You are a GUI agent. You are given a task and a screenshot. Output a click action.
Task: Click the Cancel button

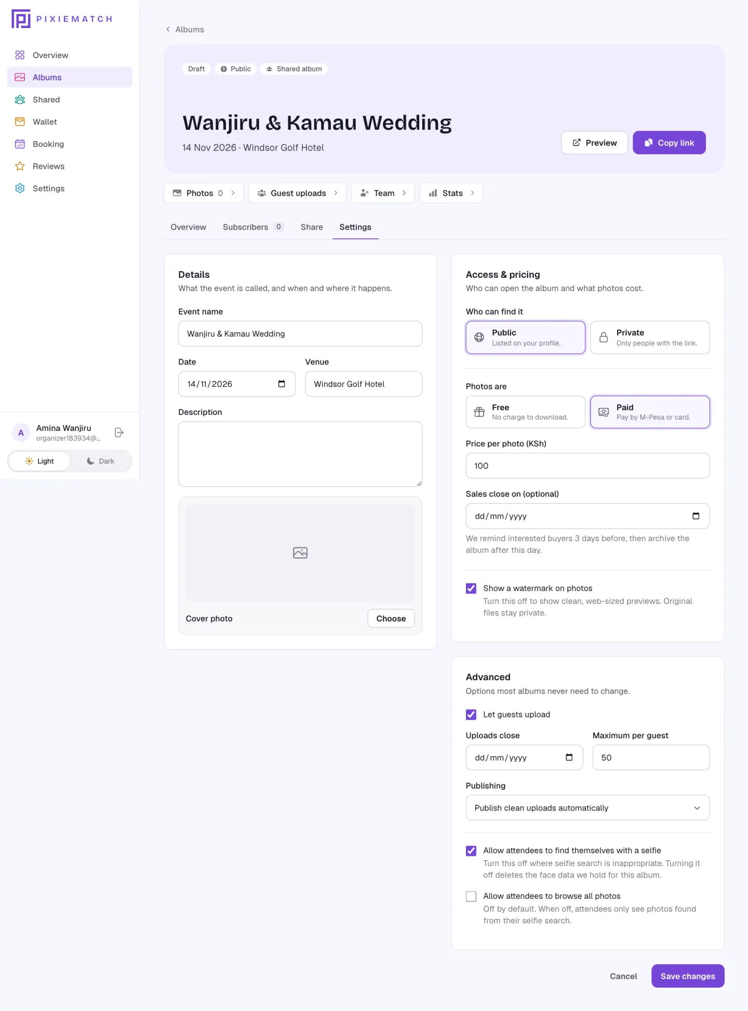[x=623, y=976]
